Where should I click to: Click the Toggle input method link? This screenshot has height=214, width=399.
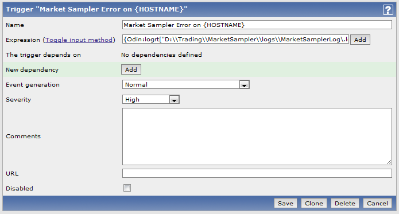79,40
